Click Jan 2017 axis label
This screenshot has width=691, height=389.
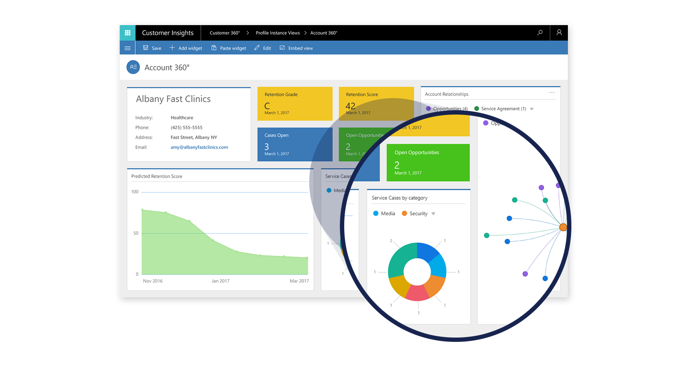click(220, 281)
